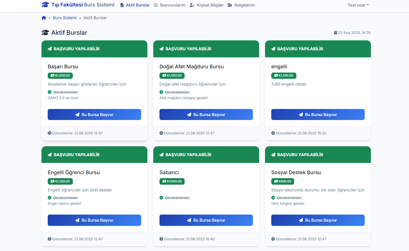The width and height of the screenshot is (409, 251).
Task: Apply to Sosyal Destek Bursu
Action: coord(318,220)
